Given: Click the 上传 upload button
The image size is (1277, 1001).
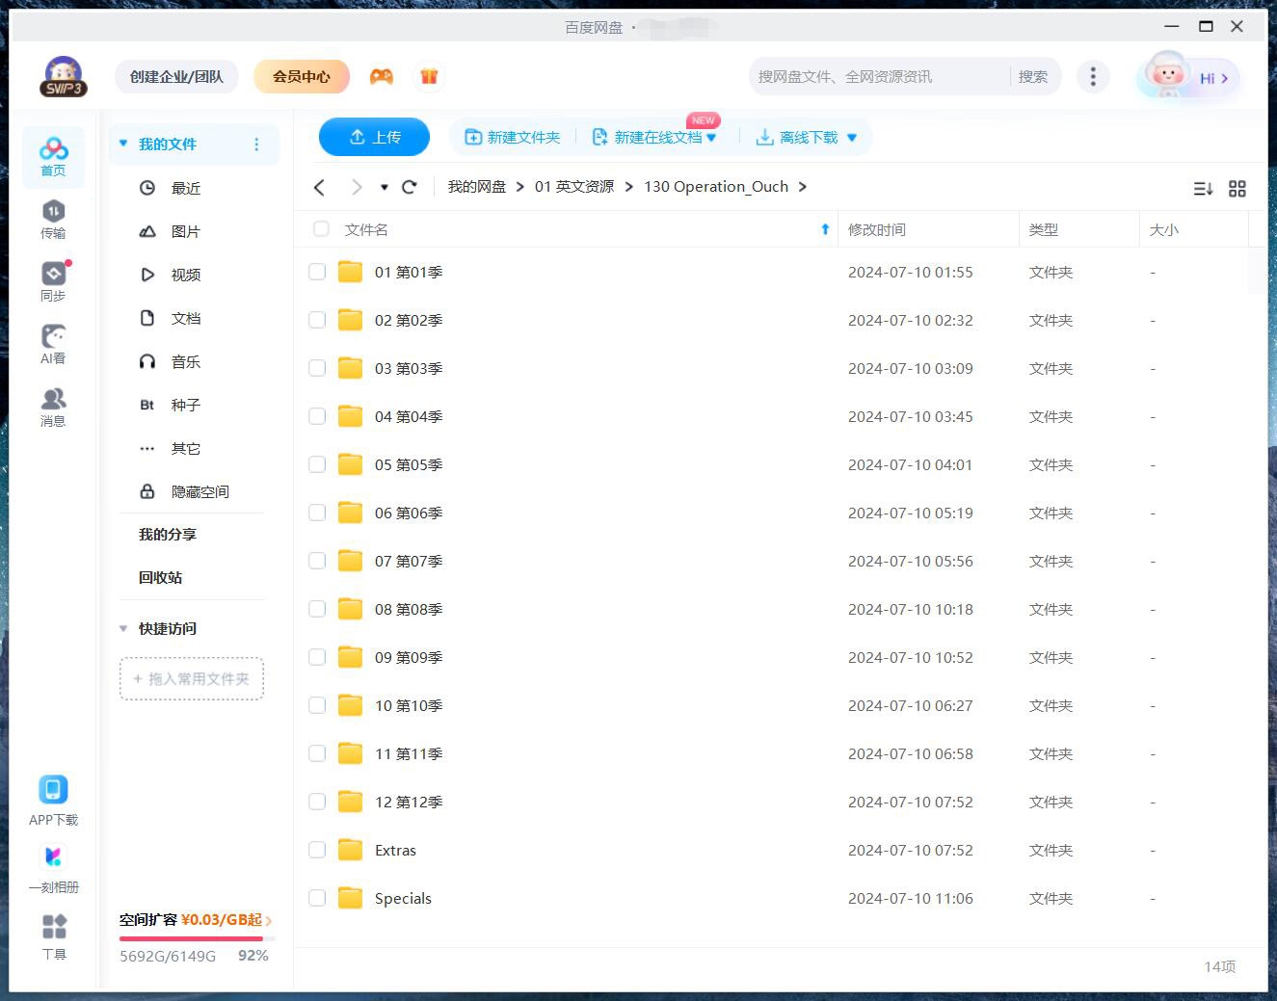Looking at the screenshot, I should click(374, 137).
